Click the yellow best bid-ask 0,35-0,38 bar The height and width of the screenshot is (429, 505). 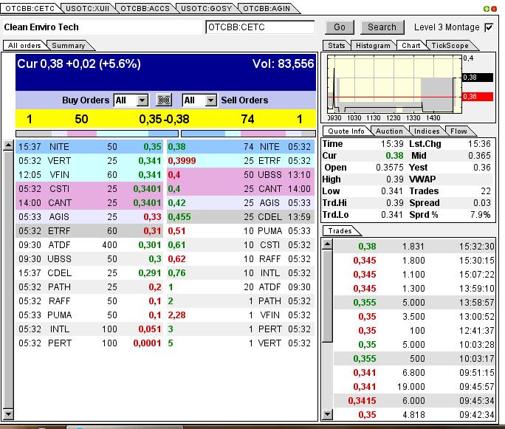165,119
